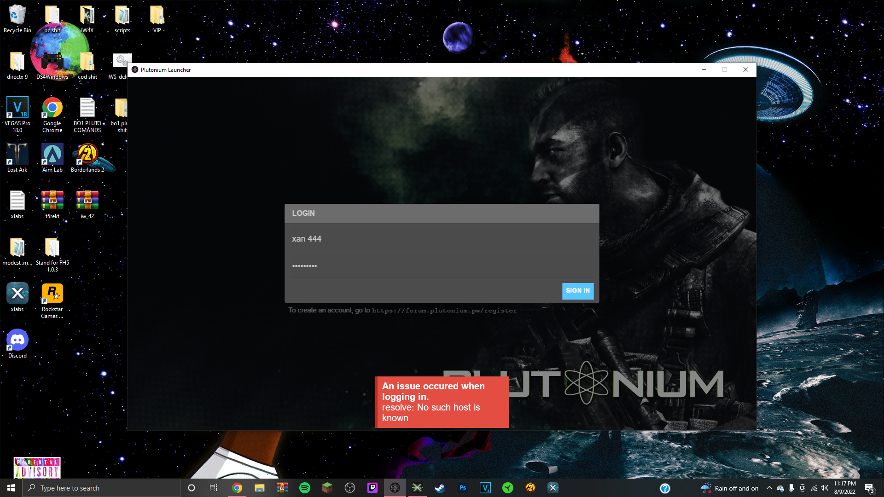Open the Get Help taskbar icon

coord(665,488)
